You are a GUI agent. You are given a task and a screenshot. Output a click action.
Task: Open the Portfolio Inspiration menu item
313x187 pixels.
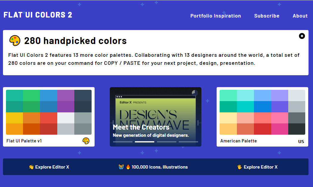[215, 16]
